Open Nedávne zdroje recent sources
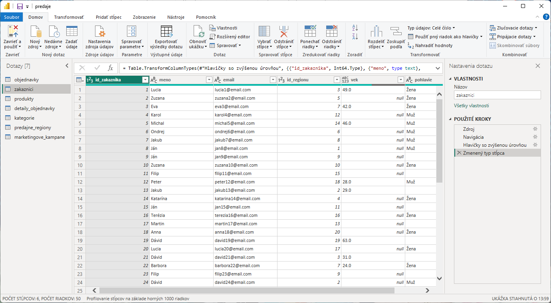551x303 pixels. 53,31
